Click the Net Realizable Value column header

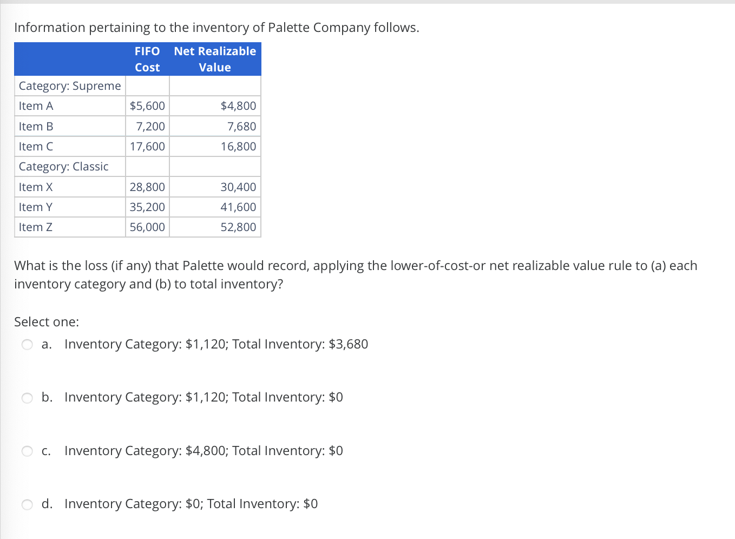(215, 59)
